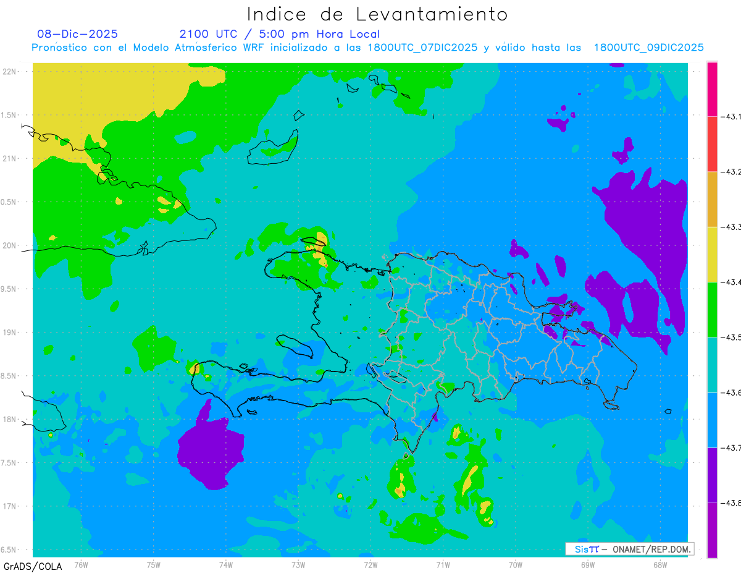
Task: Click the legend value "-43.1"
Action: click(x=731, y=117)
